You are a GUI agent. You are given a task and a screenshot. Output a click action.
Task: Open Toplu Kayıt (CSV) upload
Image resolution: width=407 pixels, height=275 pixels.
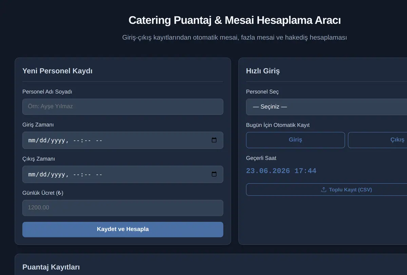coord(327,190)
